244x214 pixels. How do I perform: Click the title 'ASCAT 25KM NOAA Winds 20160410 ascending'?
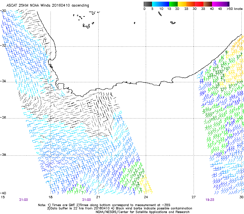47,6
